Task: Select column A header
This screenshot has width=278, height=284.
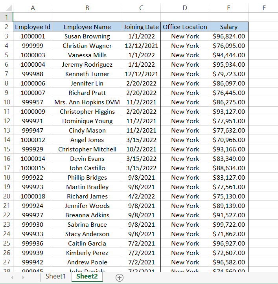Action: pyautogui.click(x=33, y=8)
